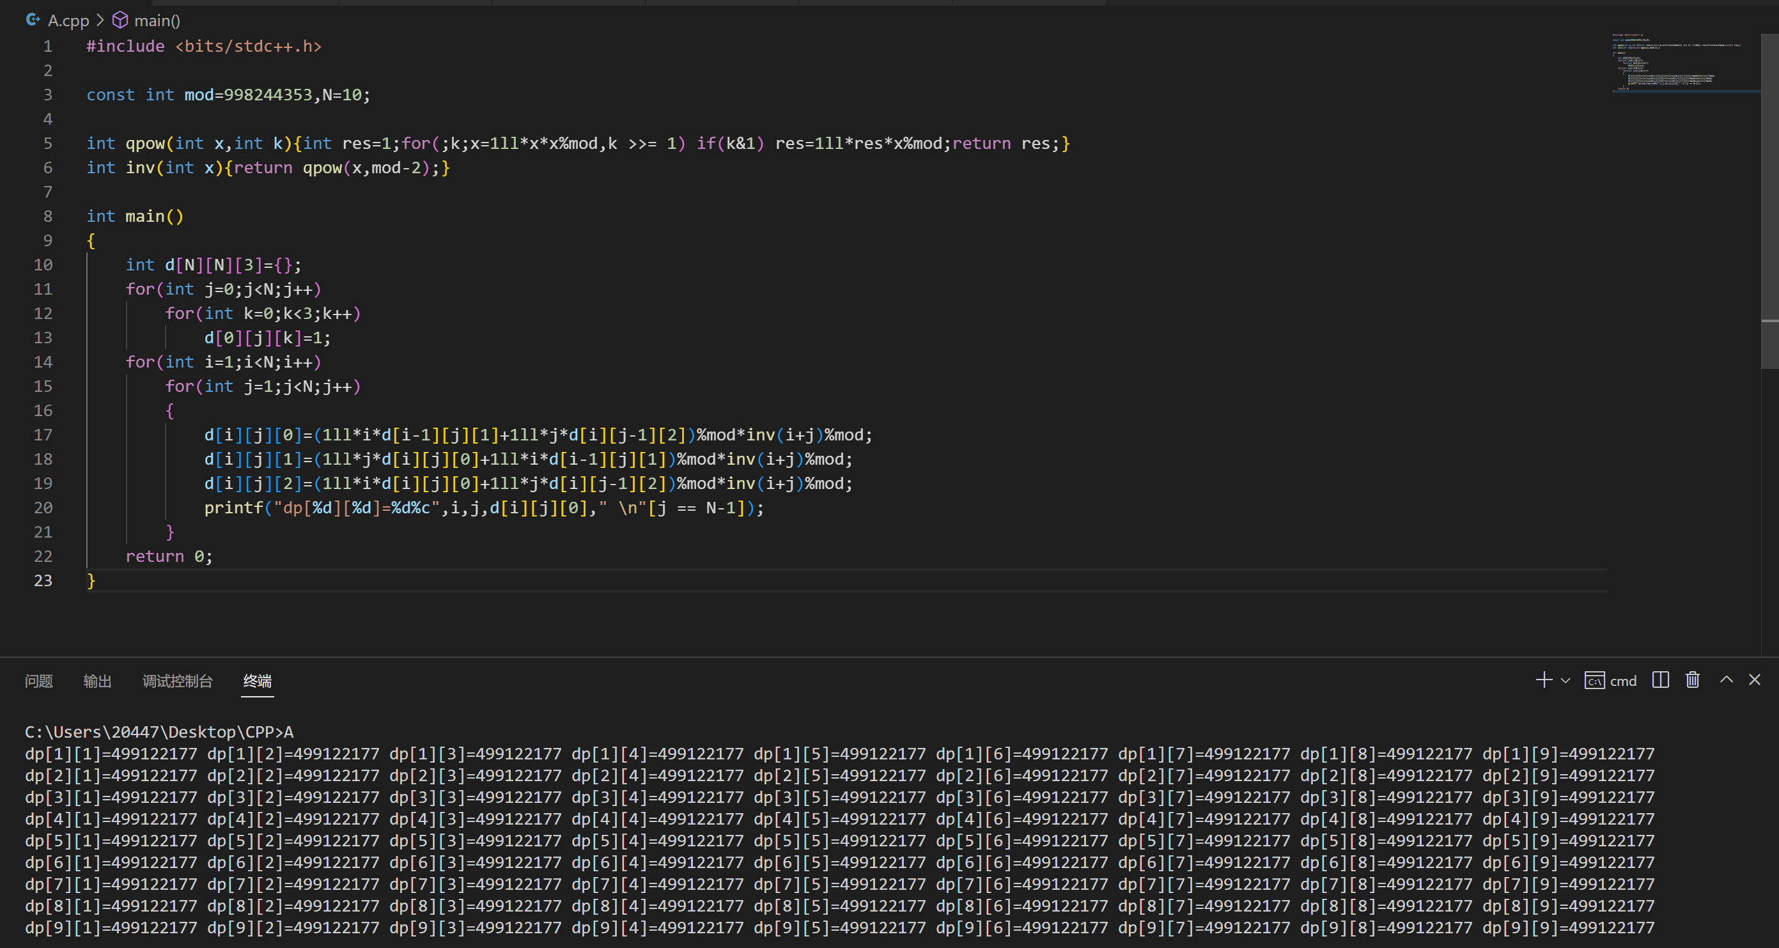The width and height of the screenshot is (1779, 948).
Task: Click 'int main()' on line 8
Action: [135, 216]
